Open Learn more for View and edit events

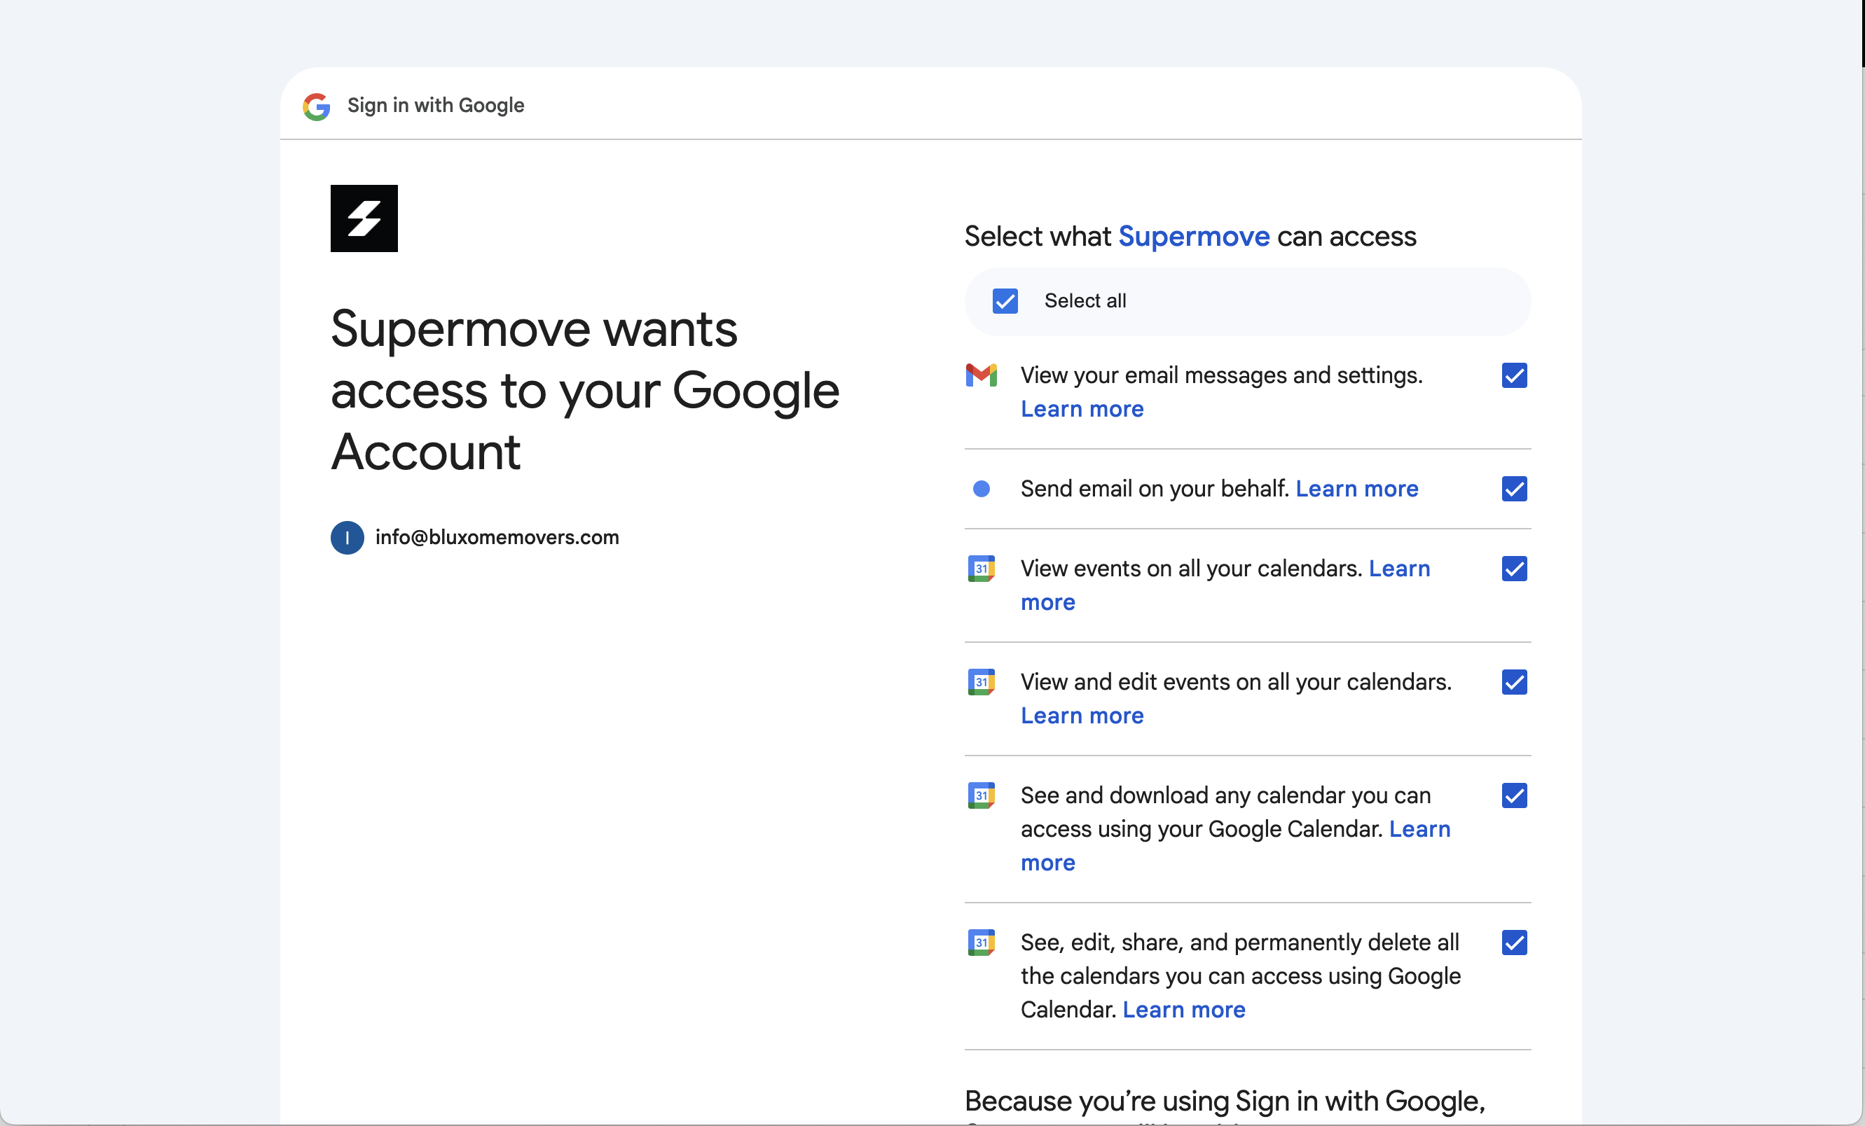point(1082,715)
